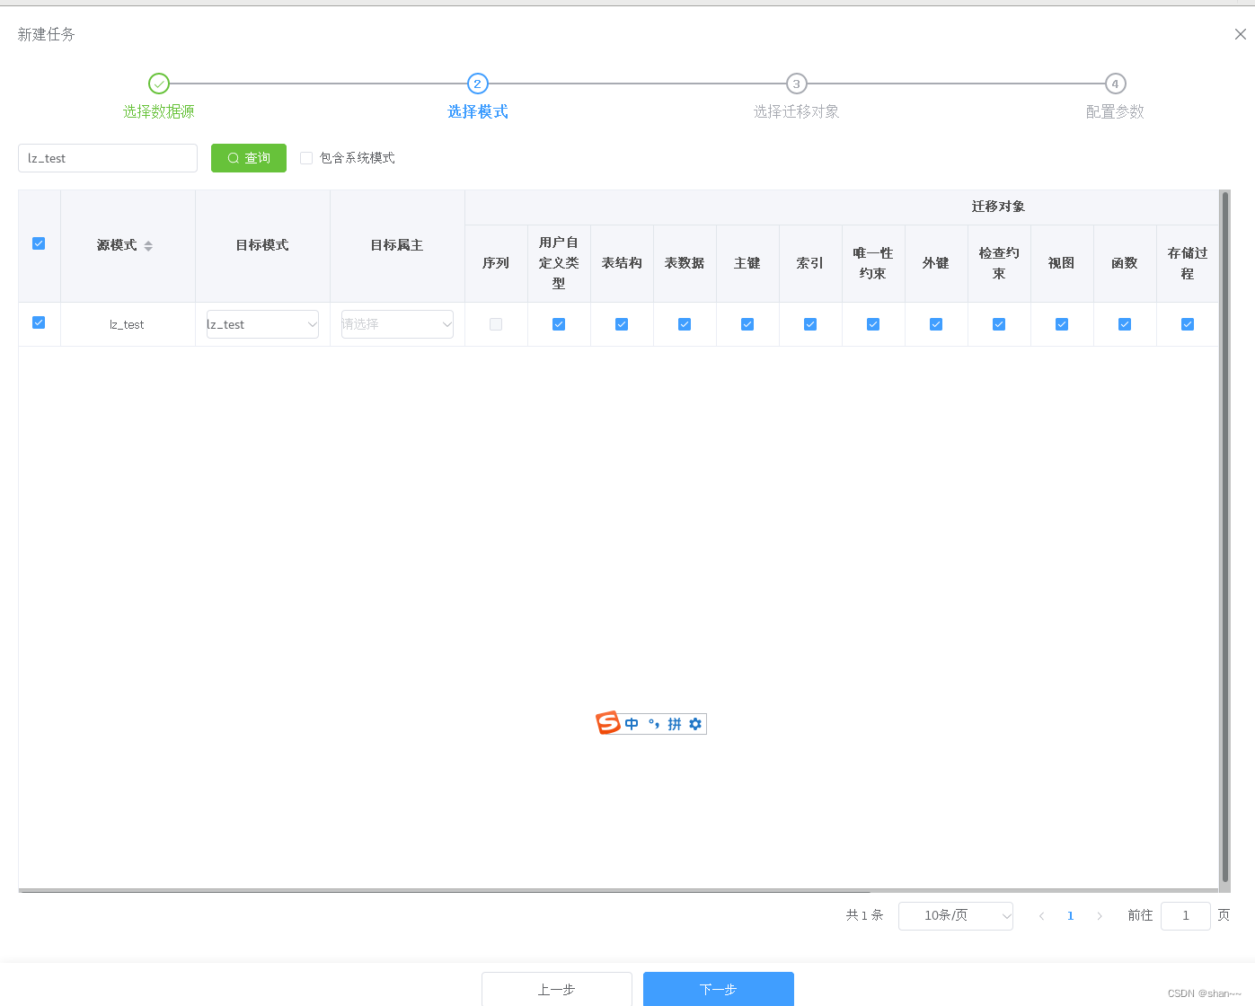Open the 目标模式 dropdown showing lz_test
The image size is (1255, 1006).
point(262,324)
